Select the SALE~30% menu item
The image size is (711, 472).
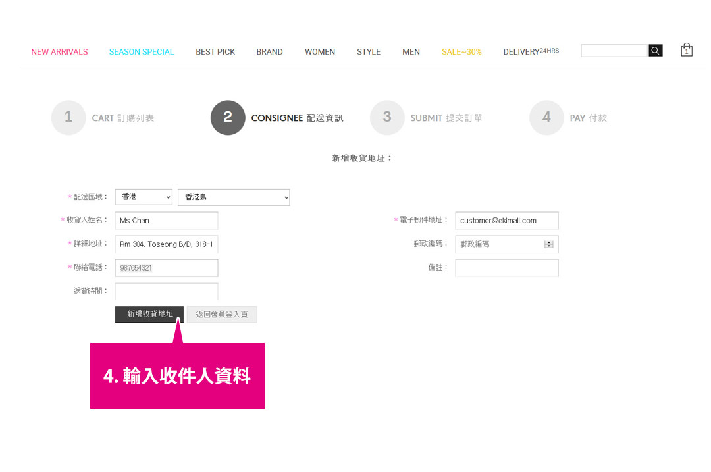461,52
